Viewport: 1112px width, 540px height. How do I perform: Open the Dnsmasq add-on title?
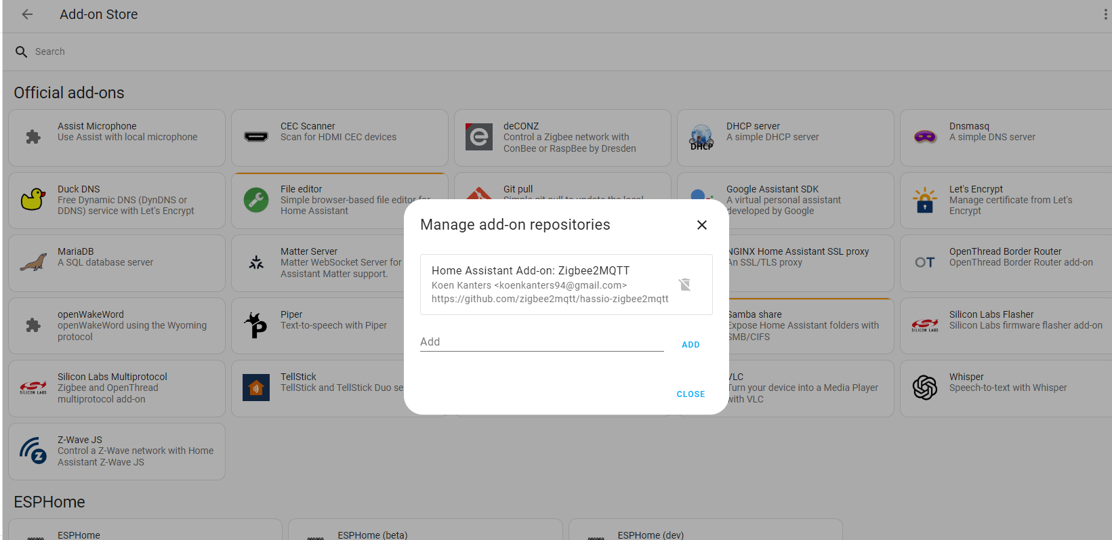969,126
